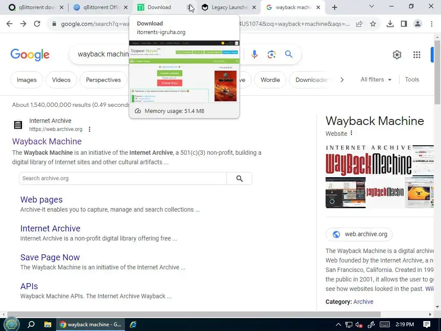Bookmark this tab with the star icon
The image size is (441, 331).
tap(373, 24)
